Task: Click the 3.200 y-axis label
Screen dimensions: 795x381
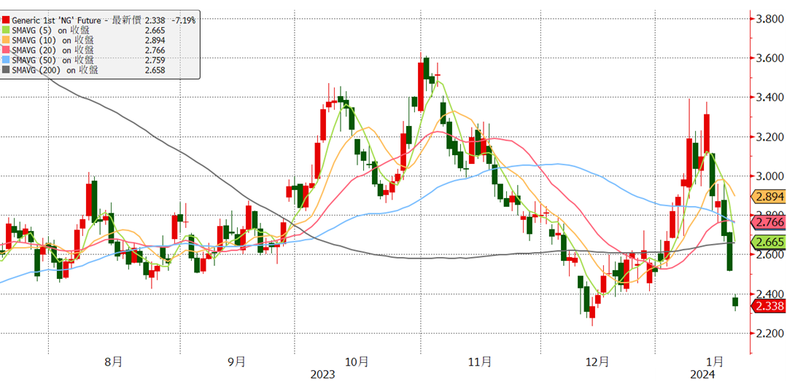Action: (x=771, y=137)
